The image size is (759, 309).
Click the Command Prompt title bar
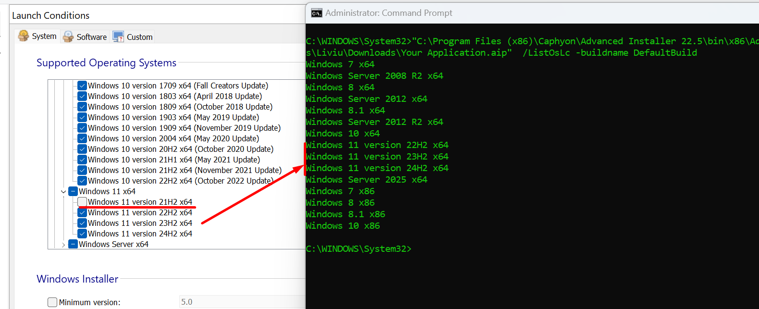(529, 13)
